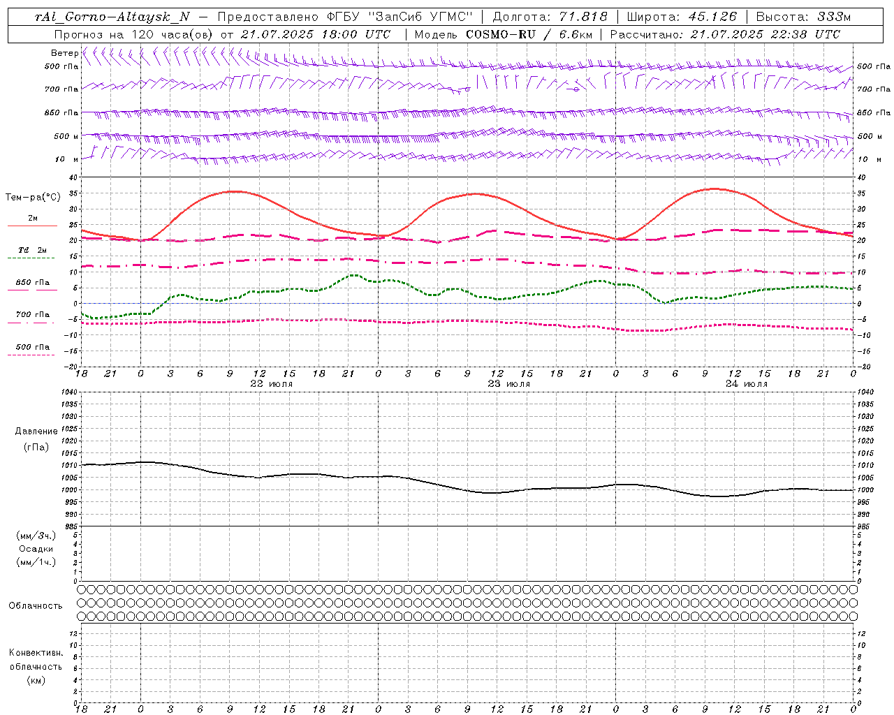Image resolution: width=894 pixels, height=715 pixels.
Task: Click the '(км)' convective height unit
Action: click(x=36, y=680)
